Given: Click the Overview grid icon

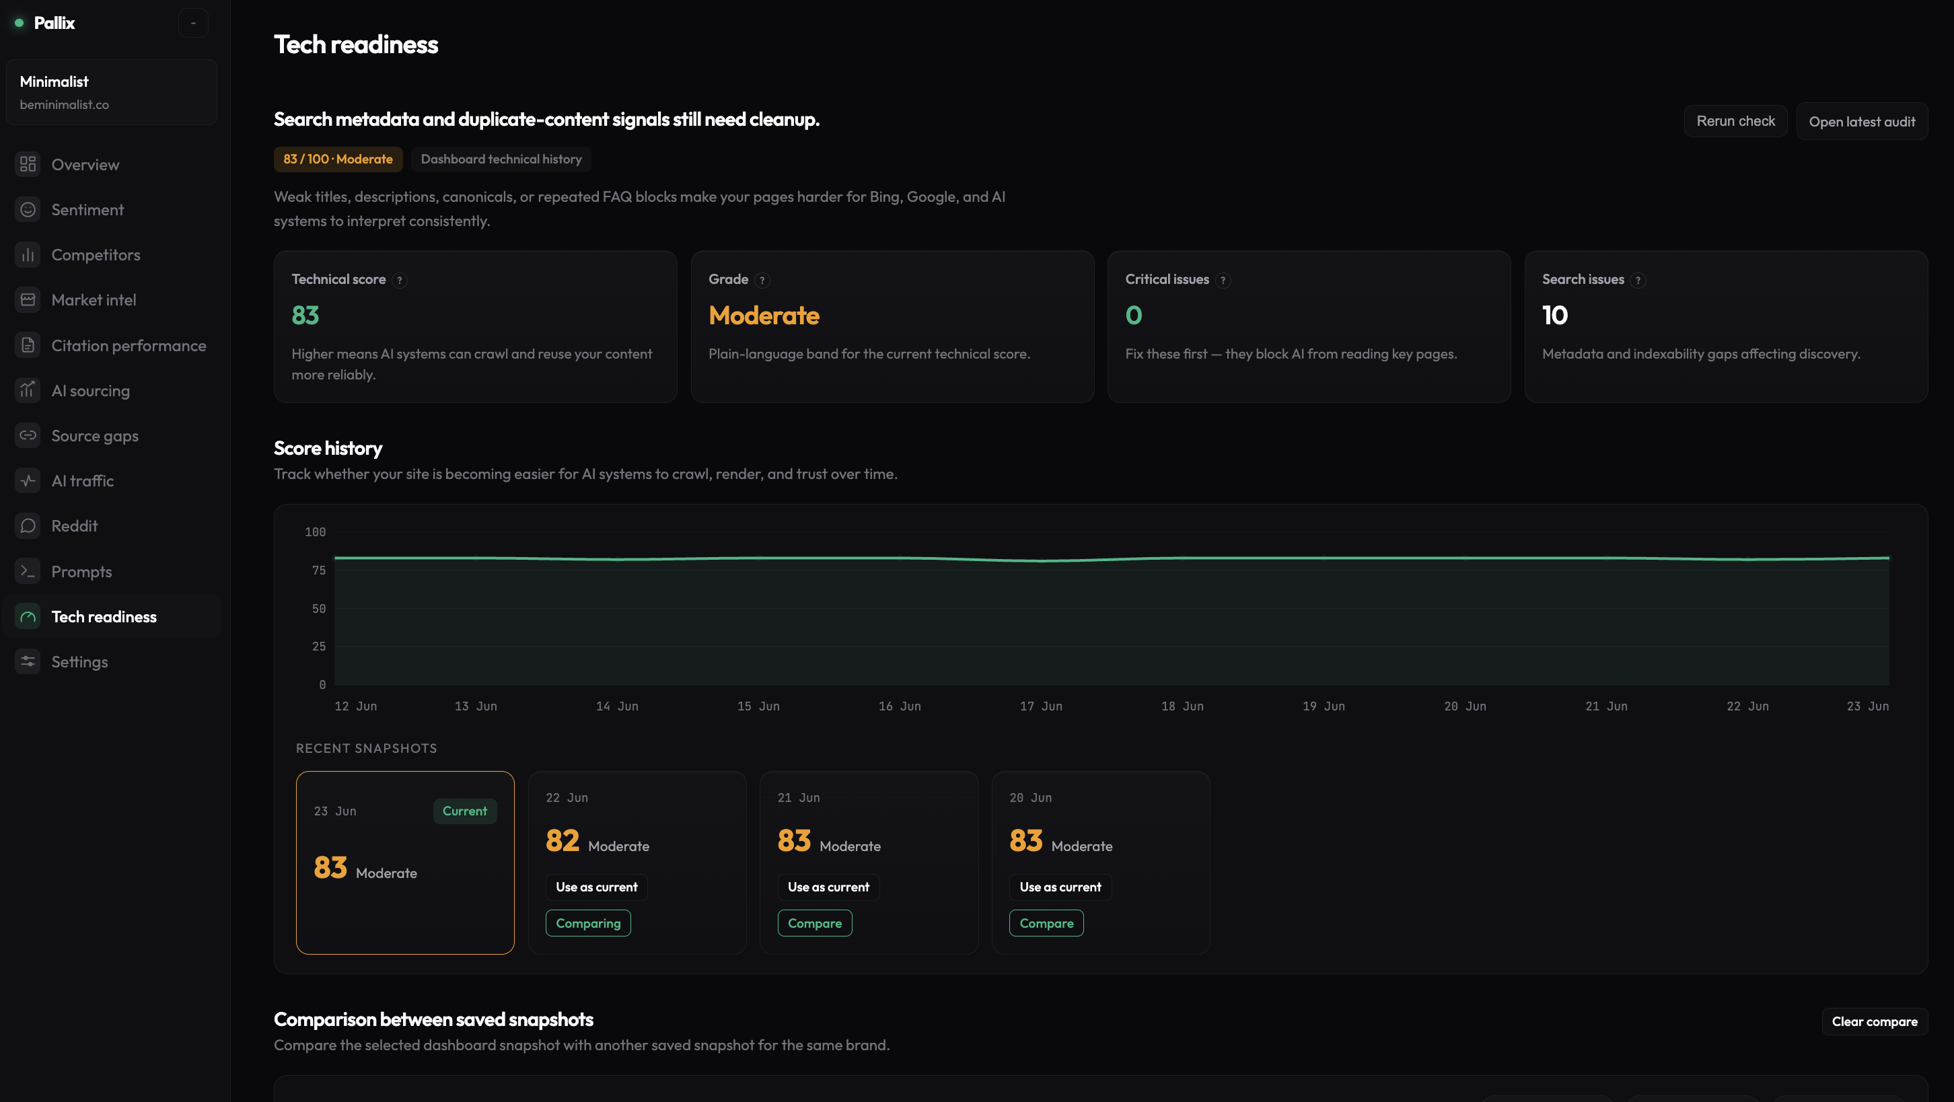Looking at the screenshot, I should 28,165.
